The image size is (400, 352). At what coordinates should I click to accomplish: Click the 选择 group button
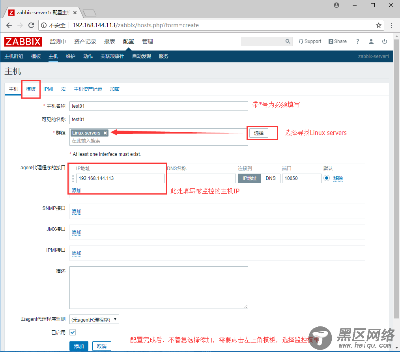(x=259, y=133)
